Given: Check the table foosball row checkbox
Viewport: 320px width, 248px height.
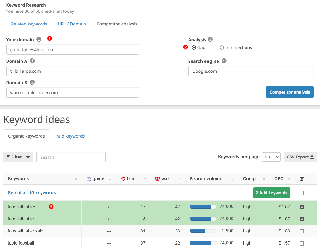Looking at the screenshot, I should [302, 243].
